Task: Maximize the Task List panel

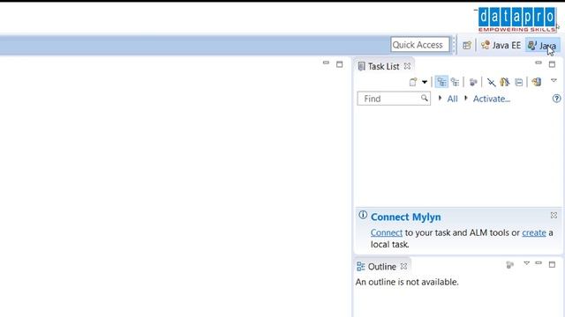Action: coord(552,64)
